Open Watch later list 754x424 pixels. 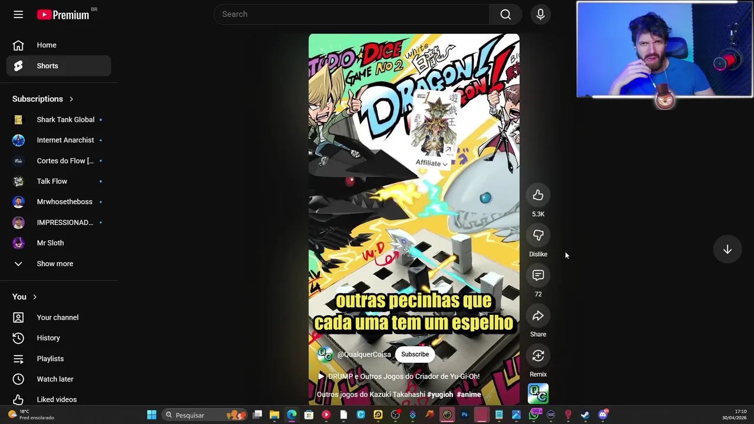[59, 379]
